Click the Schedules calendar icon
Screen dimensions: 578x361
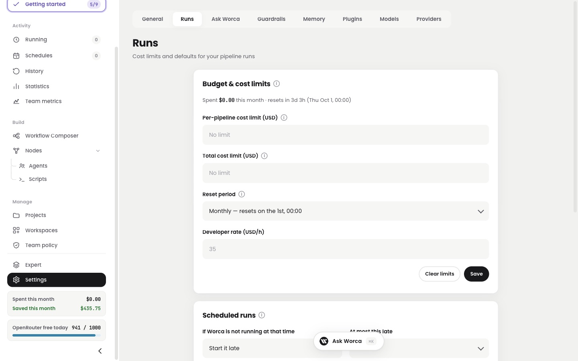16,56
